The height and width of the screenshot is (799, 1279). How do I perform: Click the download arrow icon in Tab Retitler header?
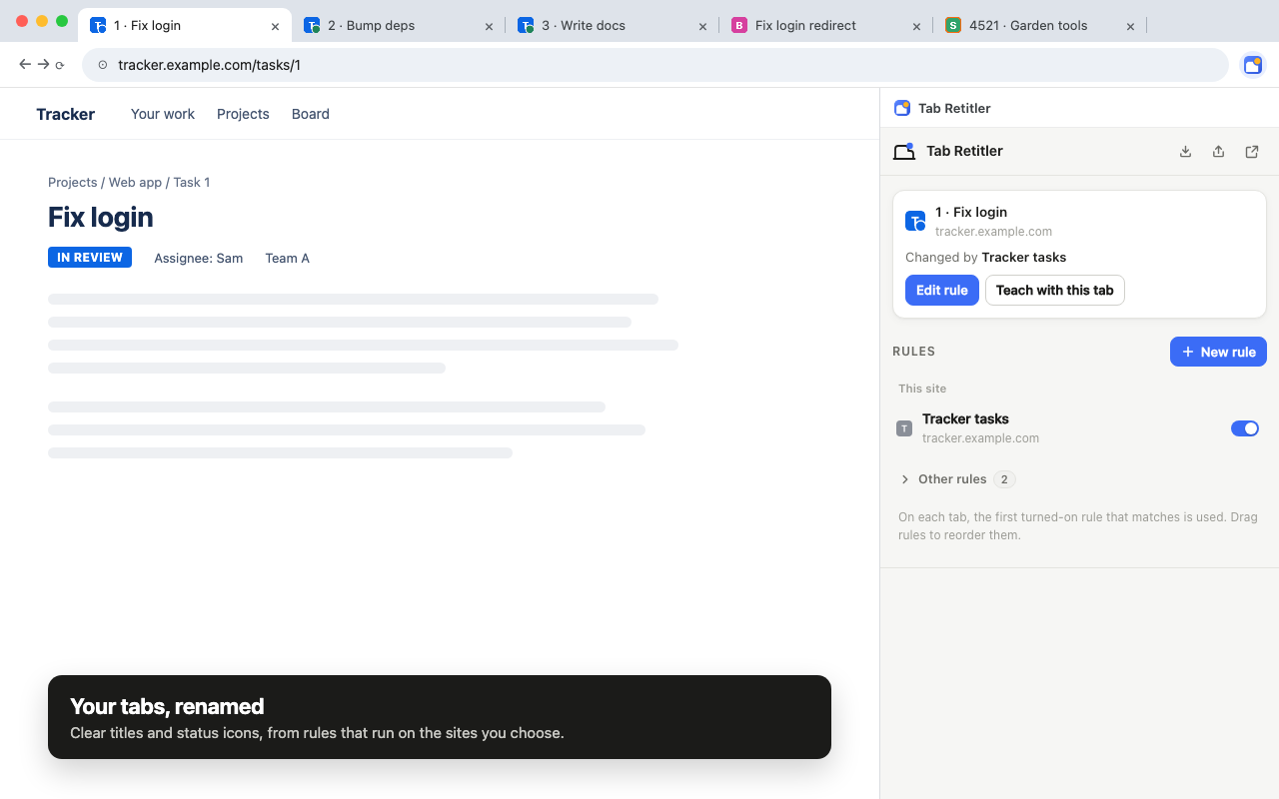[1185, 152]
